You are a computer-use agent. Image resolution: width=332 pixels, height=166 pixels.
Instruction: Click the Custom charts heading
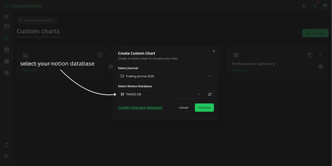(x=38, y=31)
